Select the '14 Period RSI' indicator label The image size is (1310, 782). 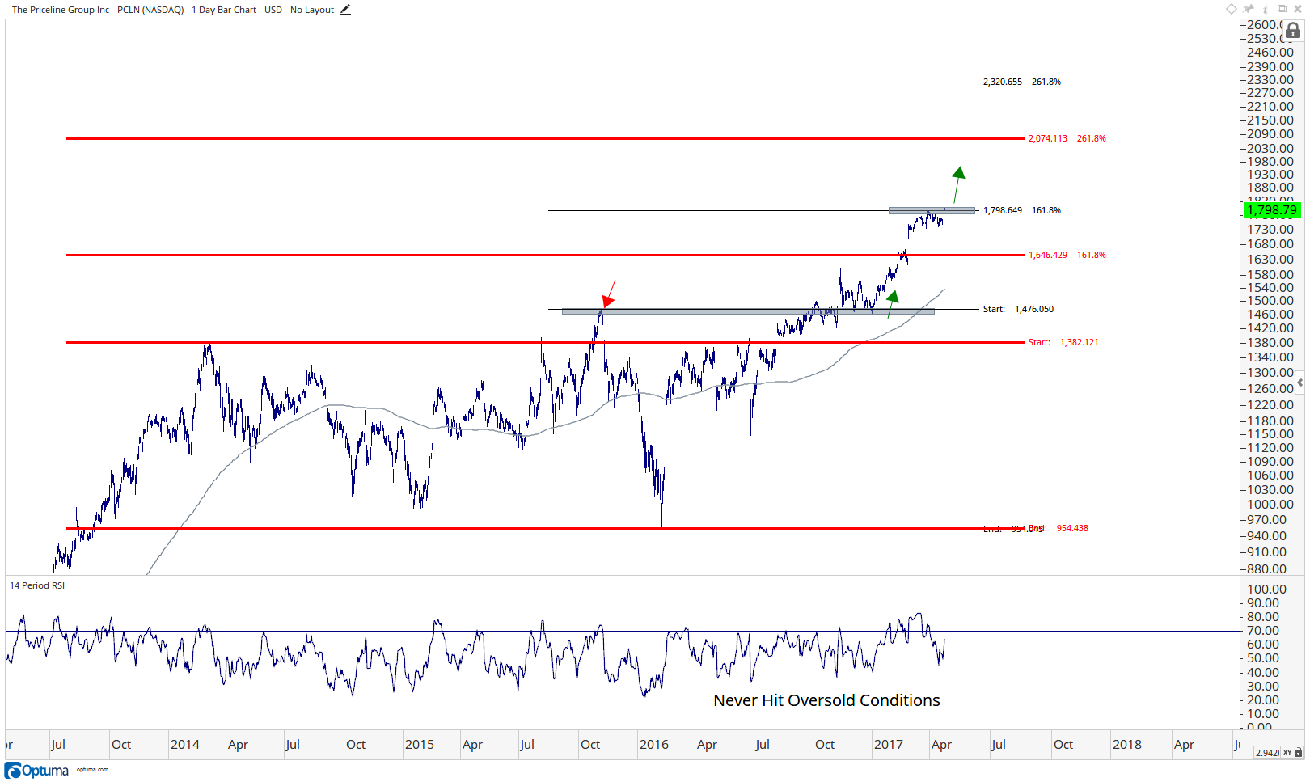[x=37, y=585]
